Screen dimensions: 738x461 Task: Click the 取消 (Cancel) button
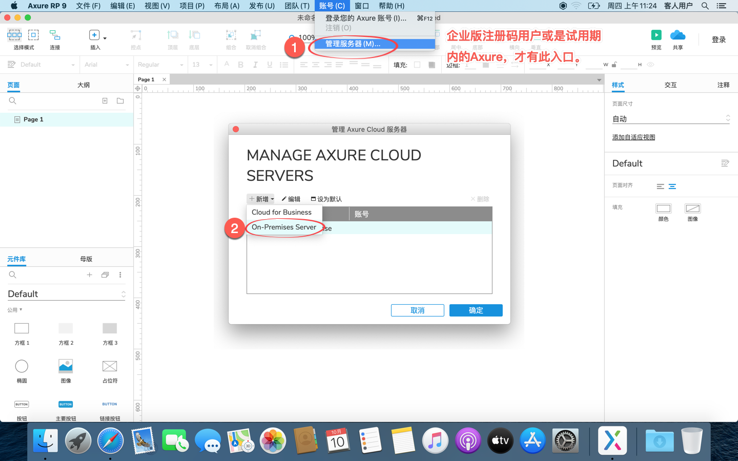[x=417, y=310]
